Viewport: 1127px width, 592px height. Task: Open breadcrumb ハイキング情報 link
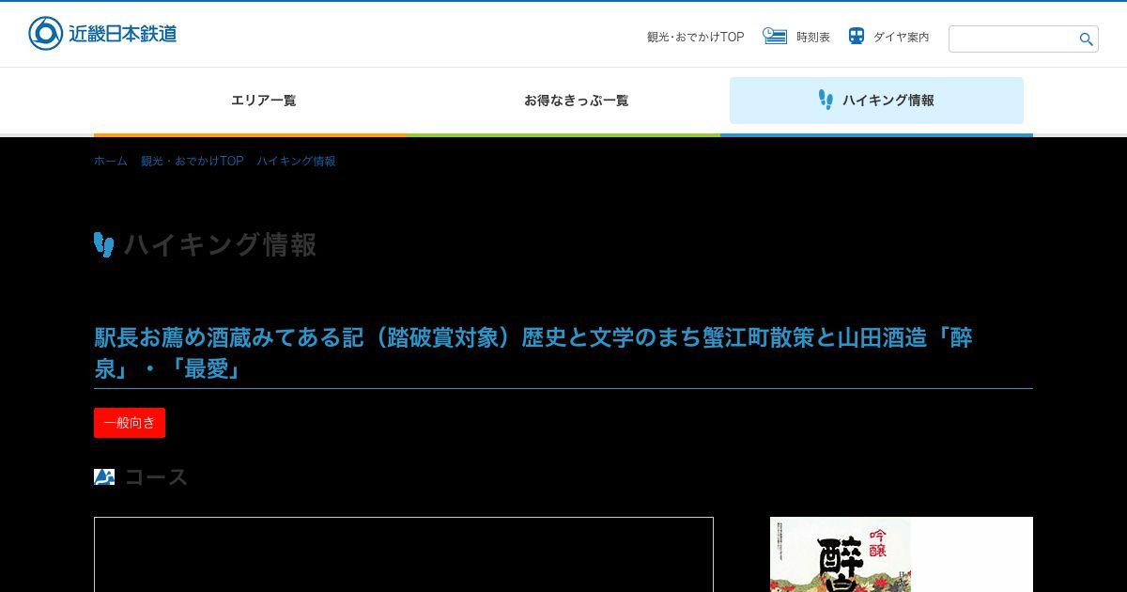click(296, 162)
